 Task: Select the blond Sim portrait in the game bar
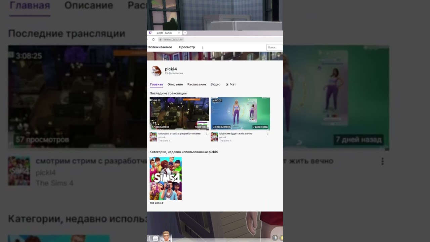click(x=166, y=236)
